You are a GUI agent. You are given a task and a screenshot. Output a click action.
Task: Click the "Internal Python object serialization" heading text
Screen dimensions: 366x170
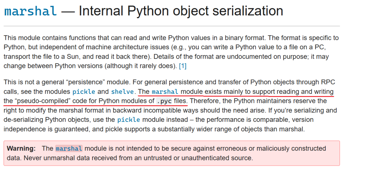[x=180, y=11]
